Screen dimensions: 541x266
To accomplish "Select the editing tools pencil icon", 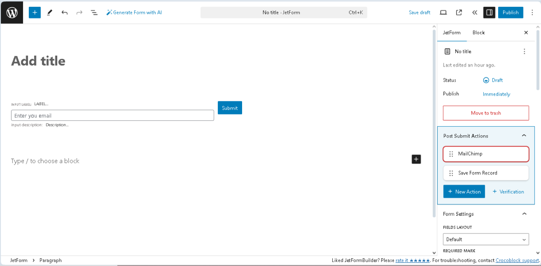I will (x=50, y=12).
